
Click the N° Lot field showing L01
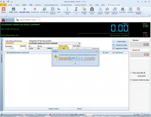click(41, 48)
